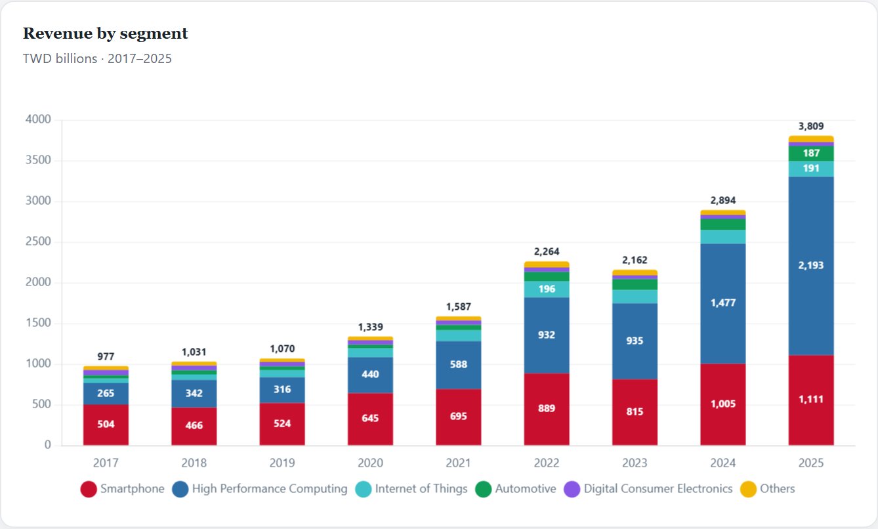
Task: Toggle the Internet of Things legend entry
Action: (411, 489)
